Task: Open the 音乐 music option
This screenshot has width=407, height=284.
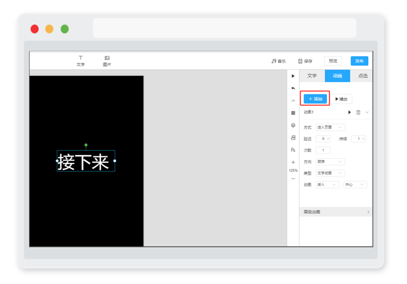Action: [279, 61]
